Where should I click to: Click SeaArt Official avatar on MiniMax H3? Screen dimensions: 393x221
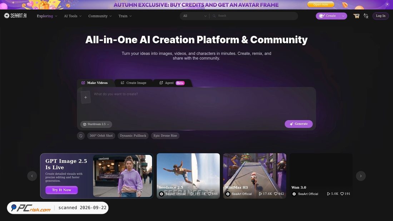pos(228,194)
